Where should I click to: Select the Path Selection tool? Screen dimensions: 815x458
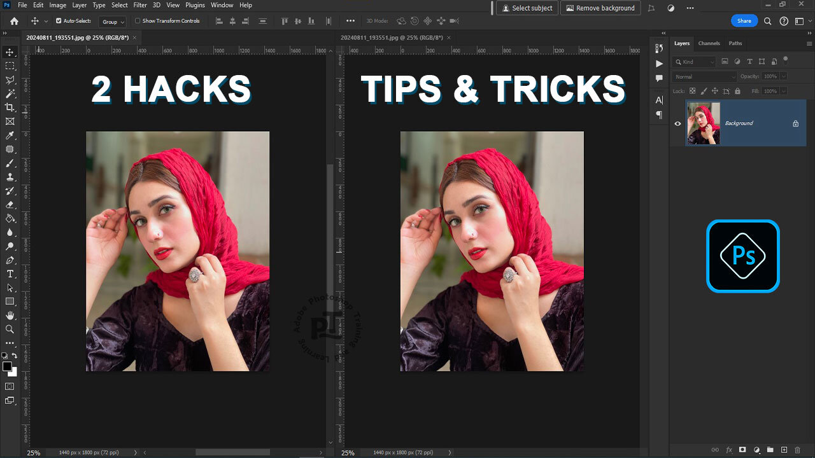point(10,288)
